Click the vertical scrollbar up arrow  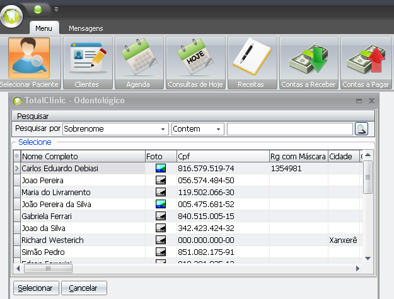click(368, 155)
